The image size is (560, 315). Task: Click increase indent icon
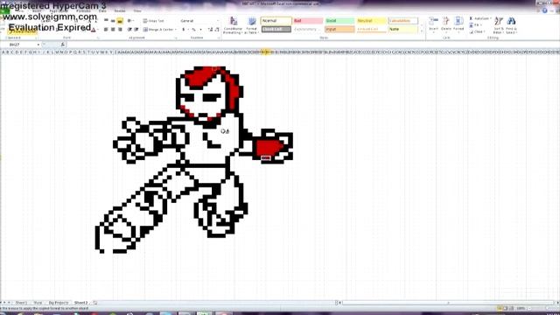click(x=136, y=30)
